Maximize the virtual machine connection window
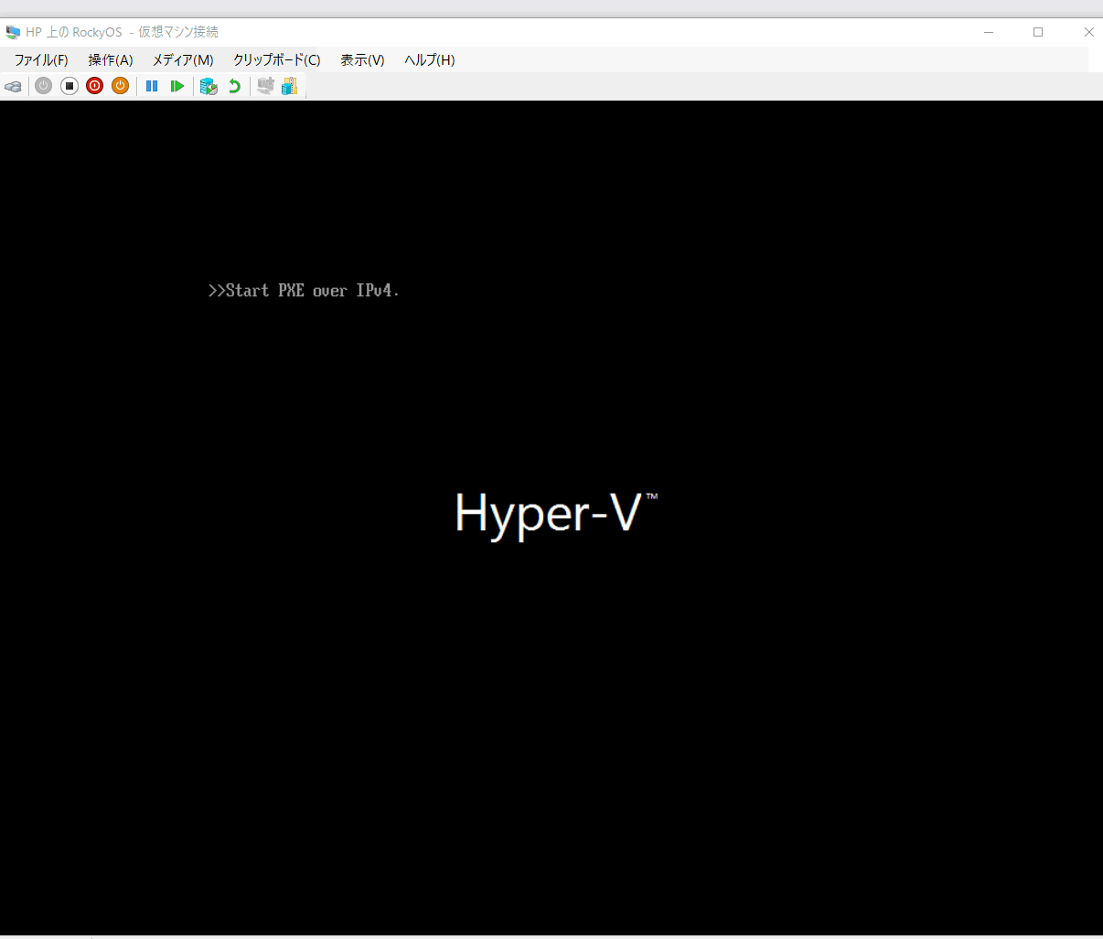This screenshot has height=939, width=1103. (x=1038, y=32)
